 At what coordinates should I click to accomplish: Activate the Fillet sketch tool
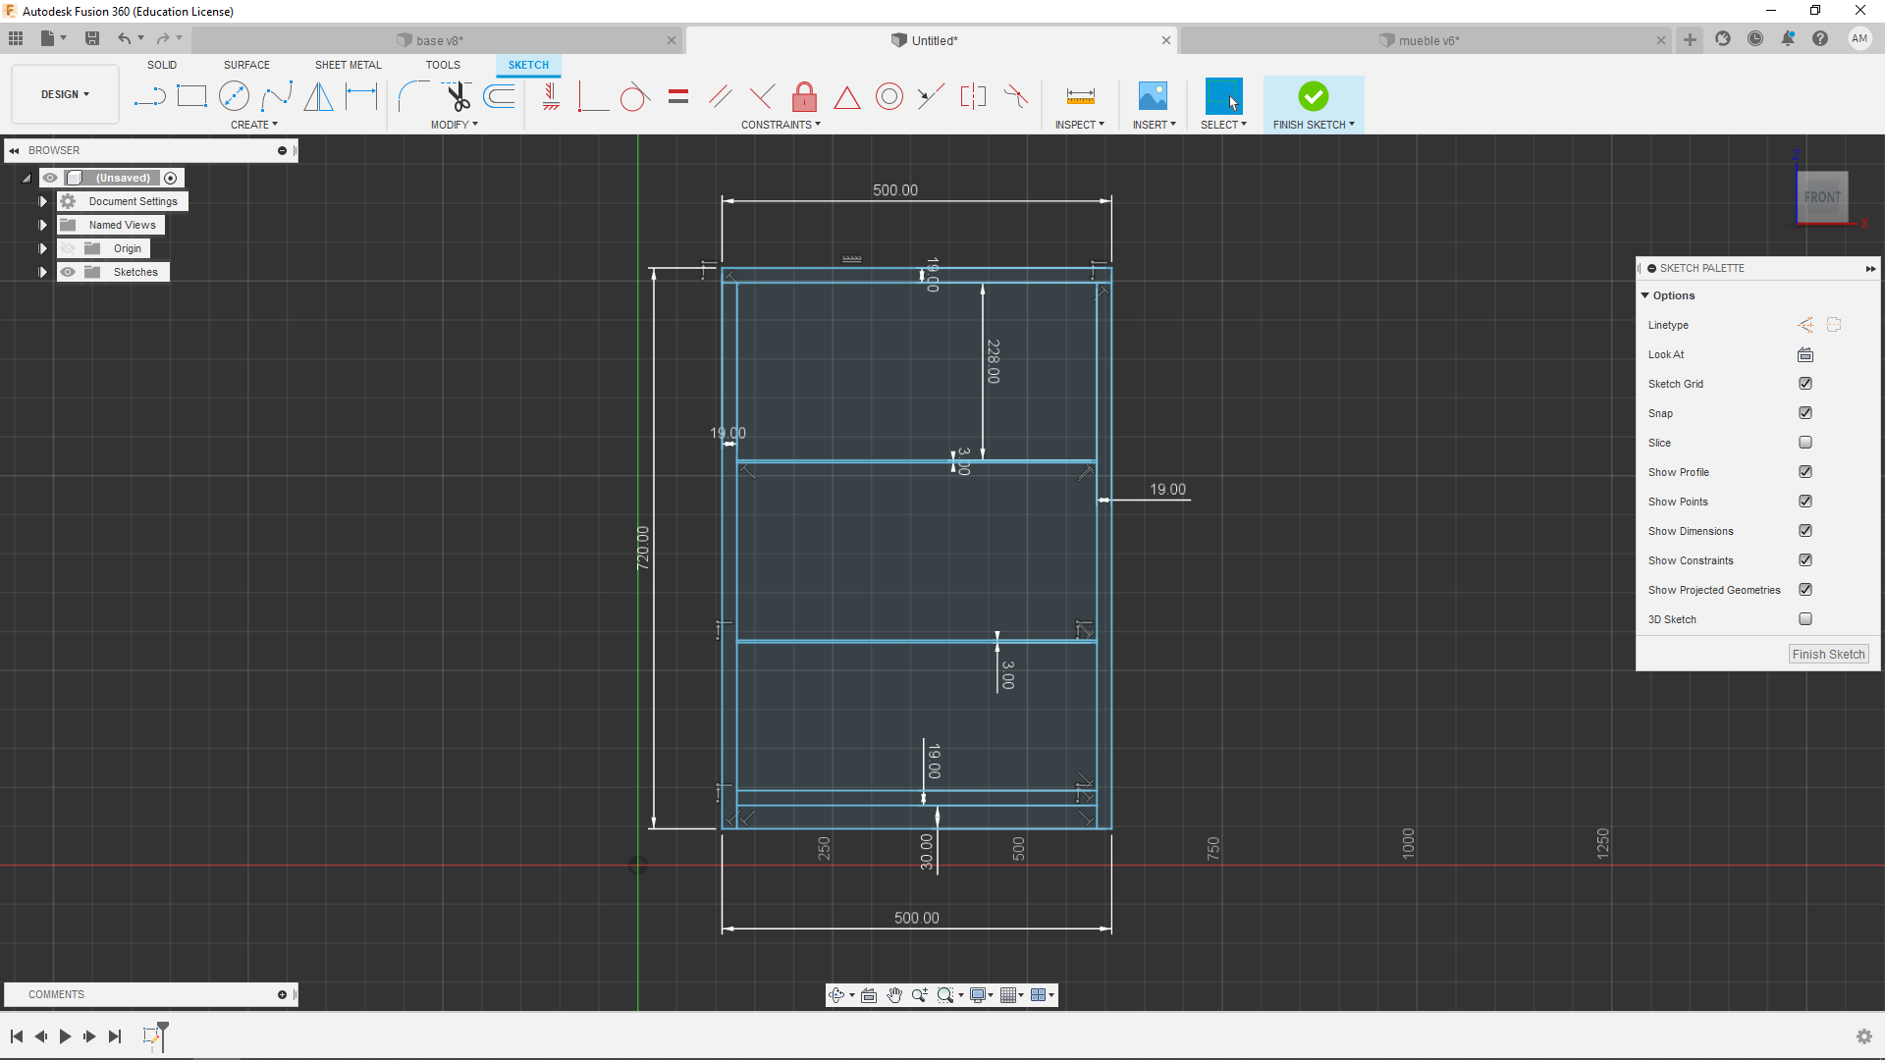(x=413, y=96)
